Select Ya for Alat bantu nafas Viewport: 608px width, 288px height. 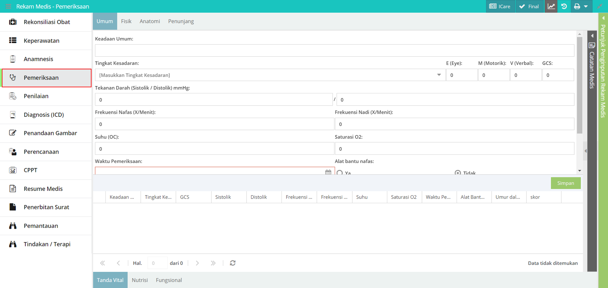tap(340, 173)
